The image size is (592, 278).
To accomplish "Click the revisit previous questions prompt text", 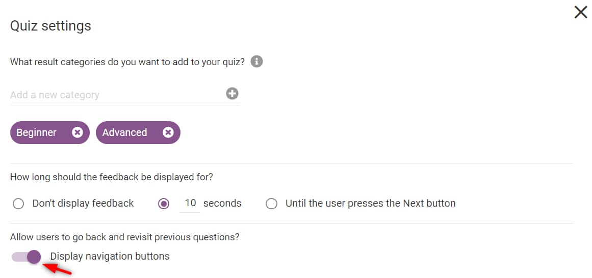I will 124,237.
